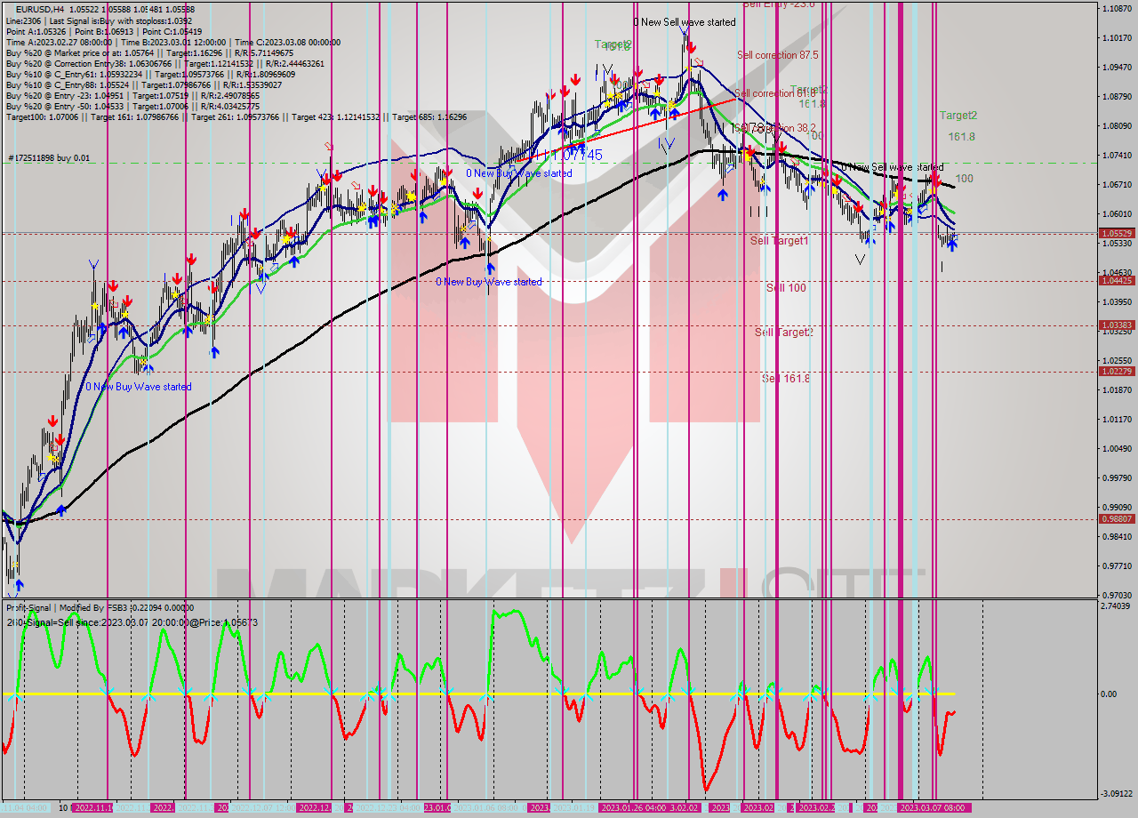Viewport: 1138px width, 818px height.
Task: Click the red 0.98807 price tag
Action: [x=1116, y=519]
